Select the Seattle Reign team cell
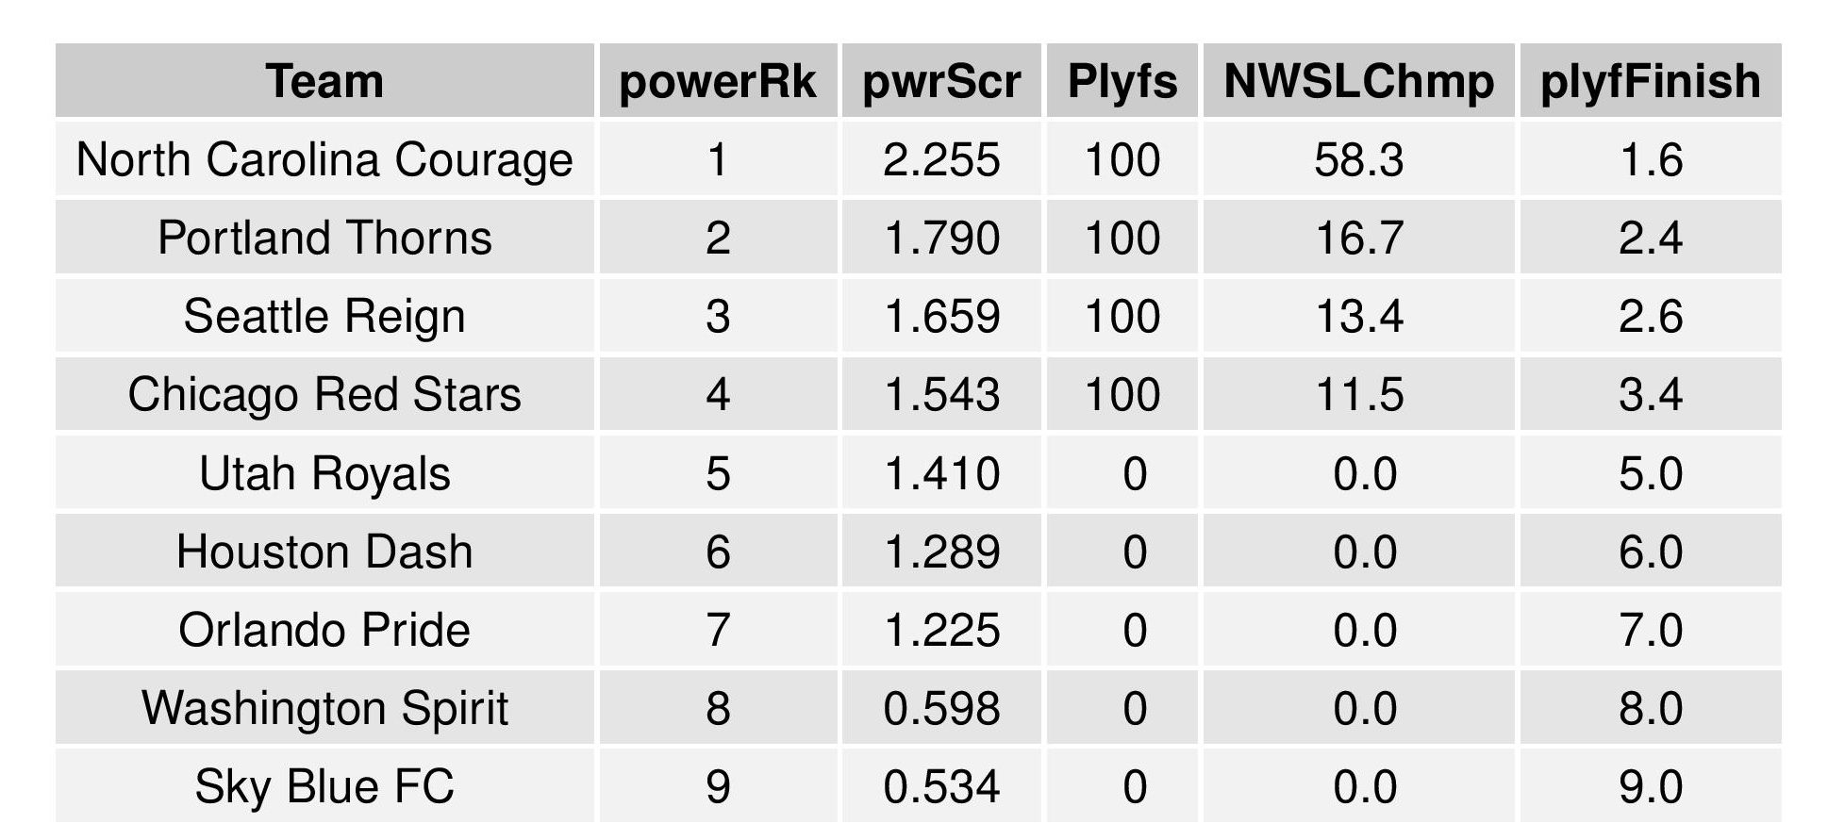1828x840 pixels. click(324, 316)
